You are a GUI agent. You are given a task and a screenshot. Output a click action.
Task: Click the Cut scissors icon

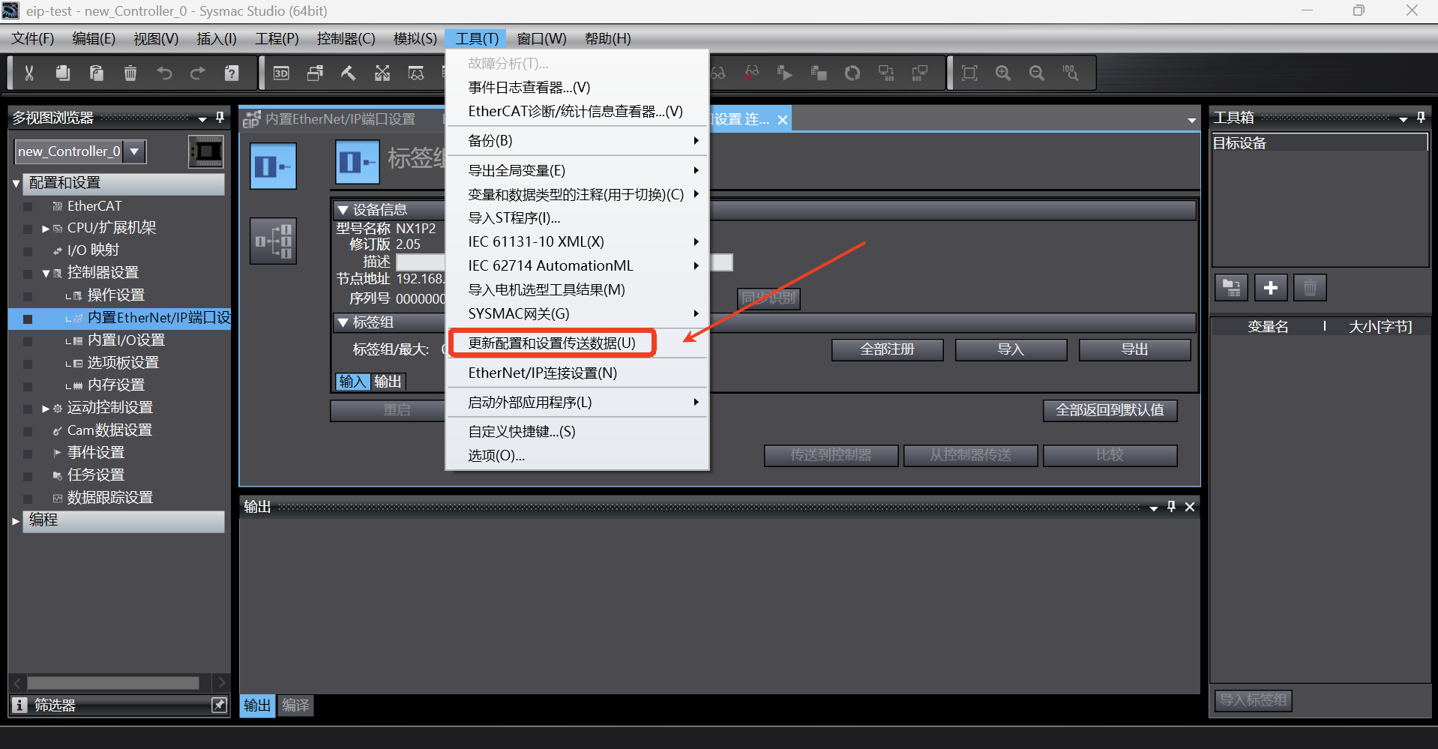coord(29,73)
